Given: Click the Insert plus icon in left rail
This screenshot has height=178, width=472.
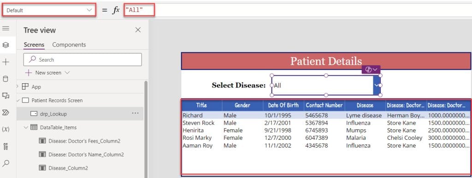Looking at the screenshot, I should (x=6, y=62).
